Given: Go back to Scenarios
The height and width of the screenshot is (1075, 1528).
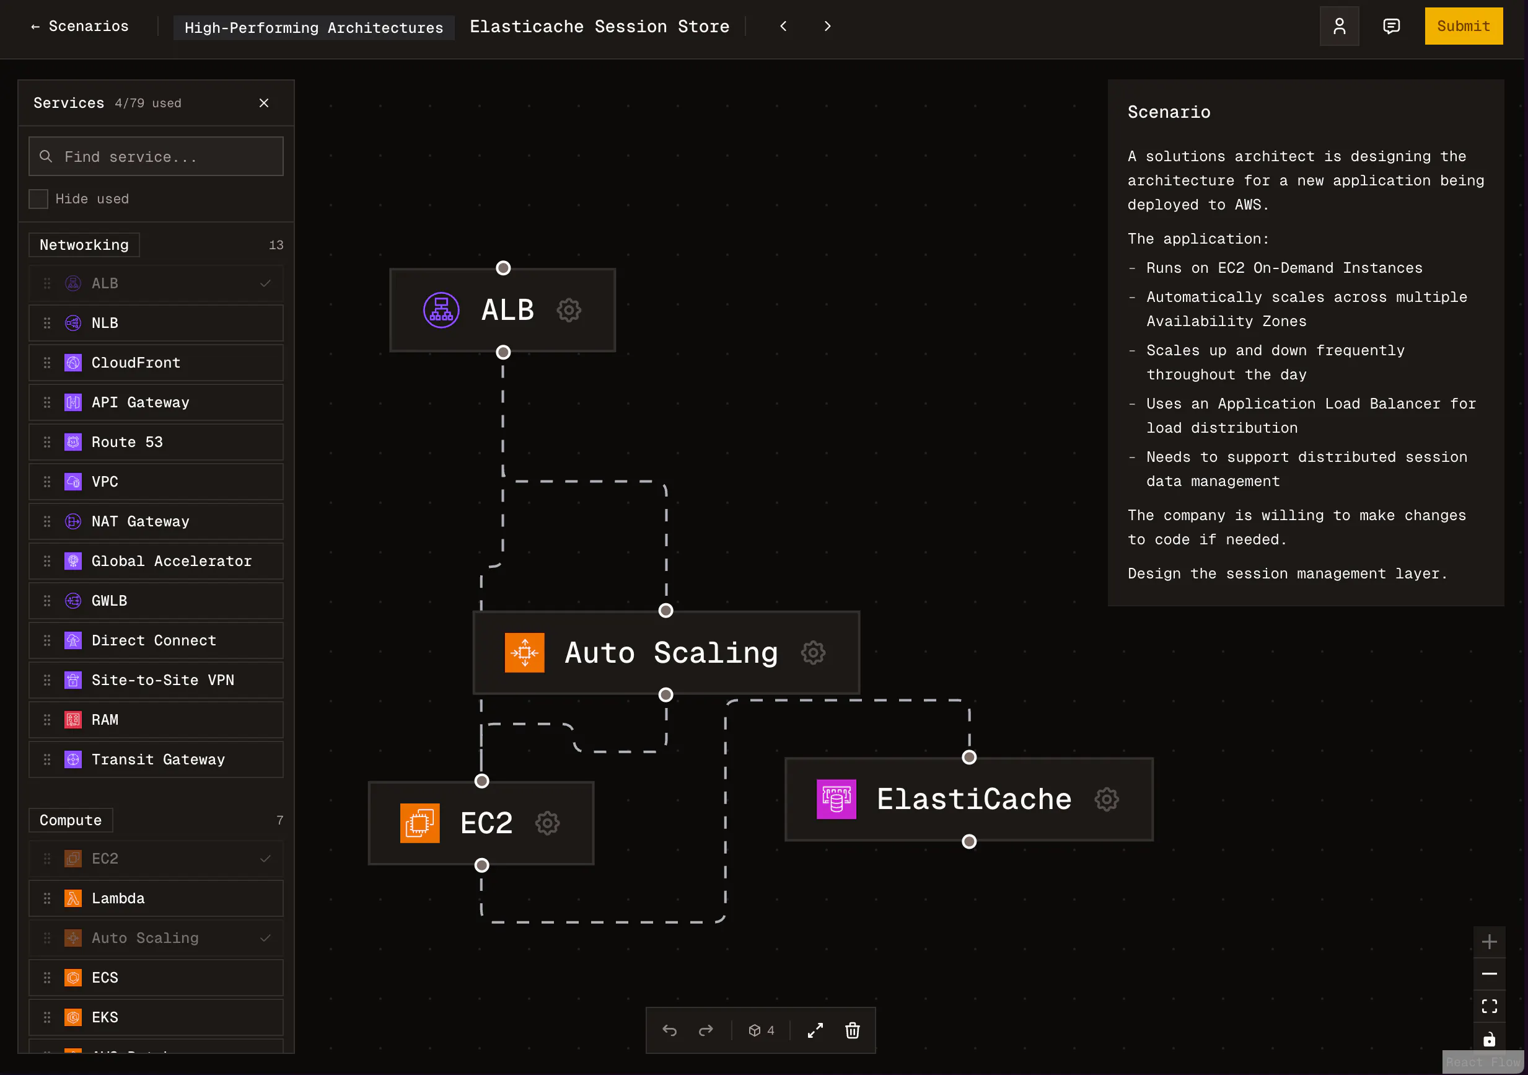Looking at the screenshot, I should coord(79,26).
